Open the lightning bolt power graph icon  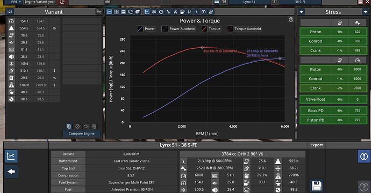click(x=196, y=12)
